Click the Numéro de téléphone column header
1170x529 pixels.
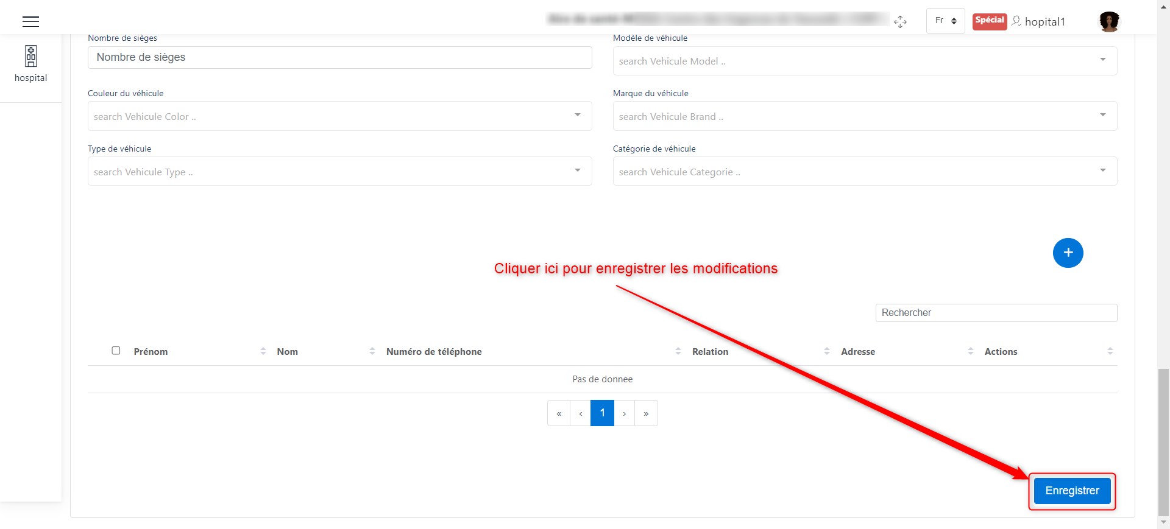(434, 352)
